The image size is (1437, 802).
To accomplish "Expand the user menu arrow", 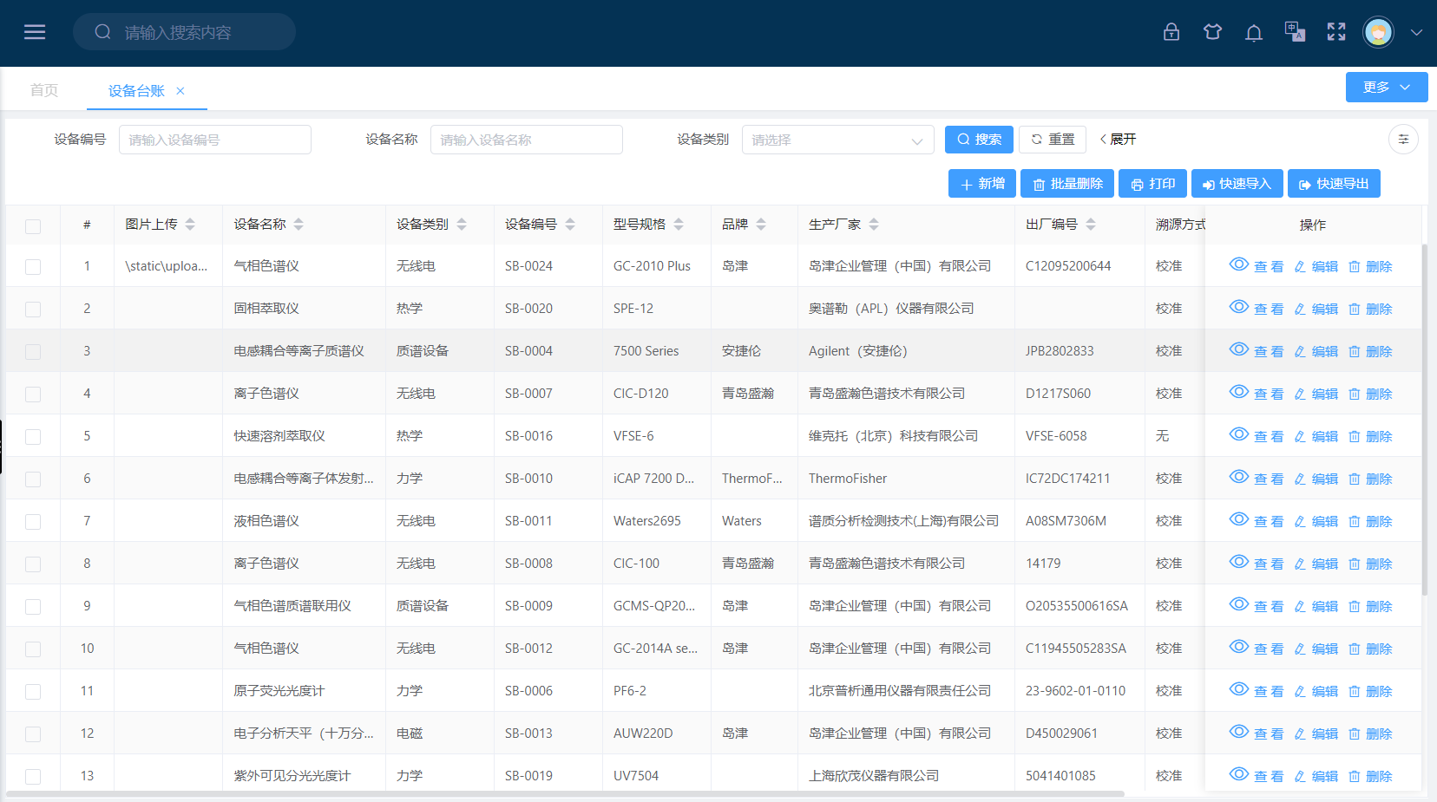I will 1416,33.
